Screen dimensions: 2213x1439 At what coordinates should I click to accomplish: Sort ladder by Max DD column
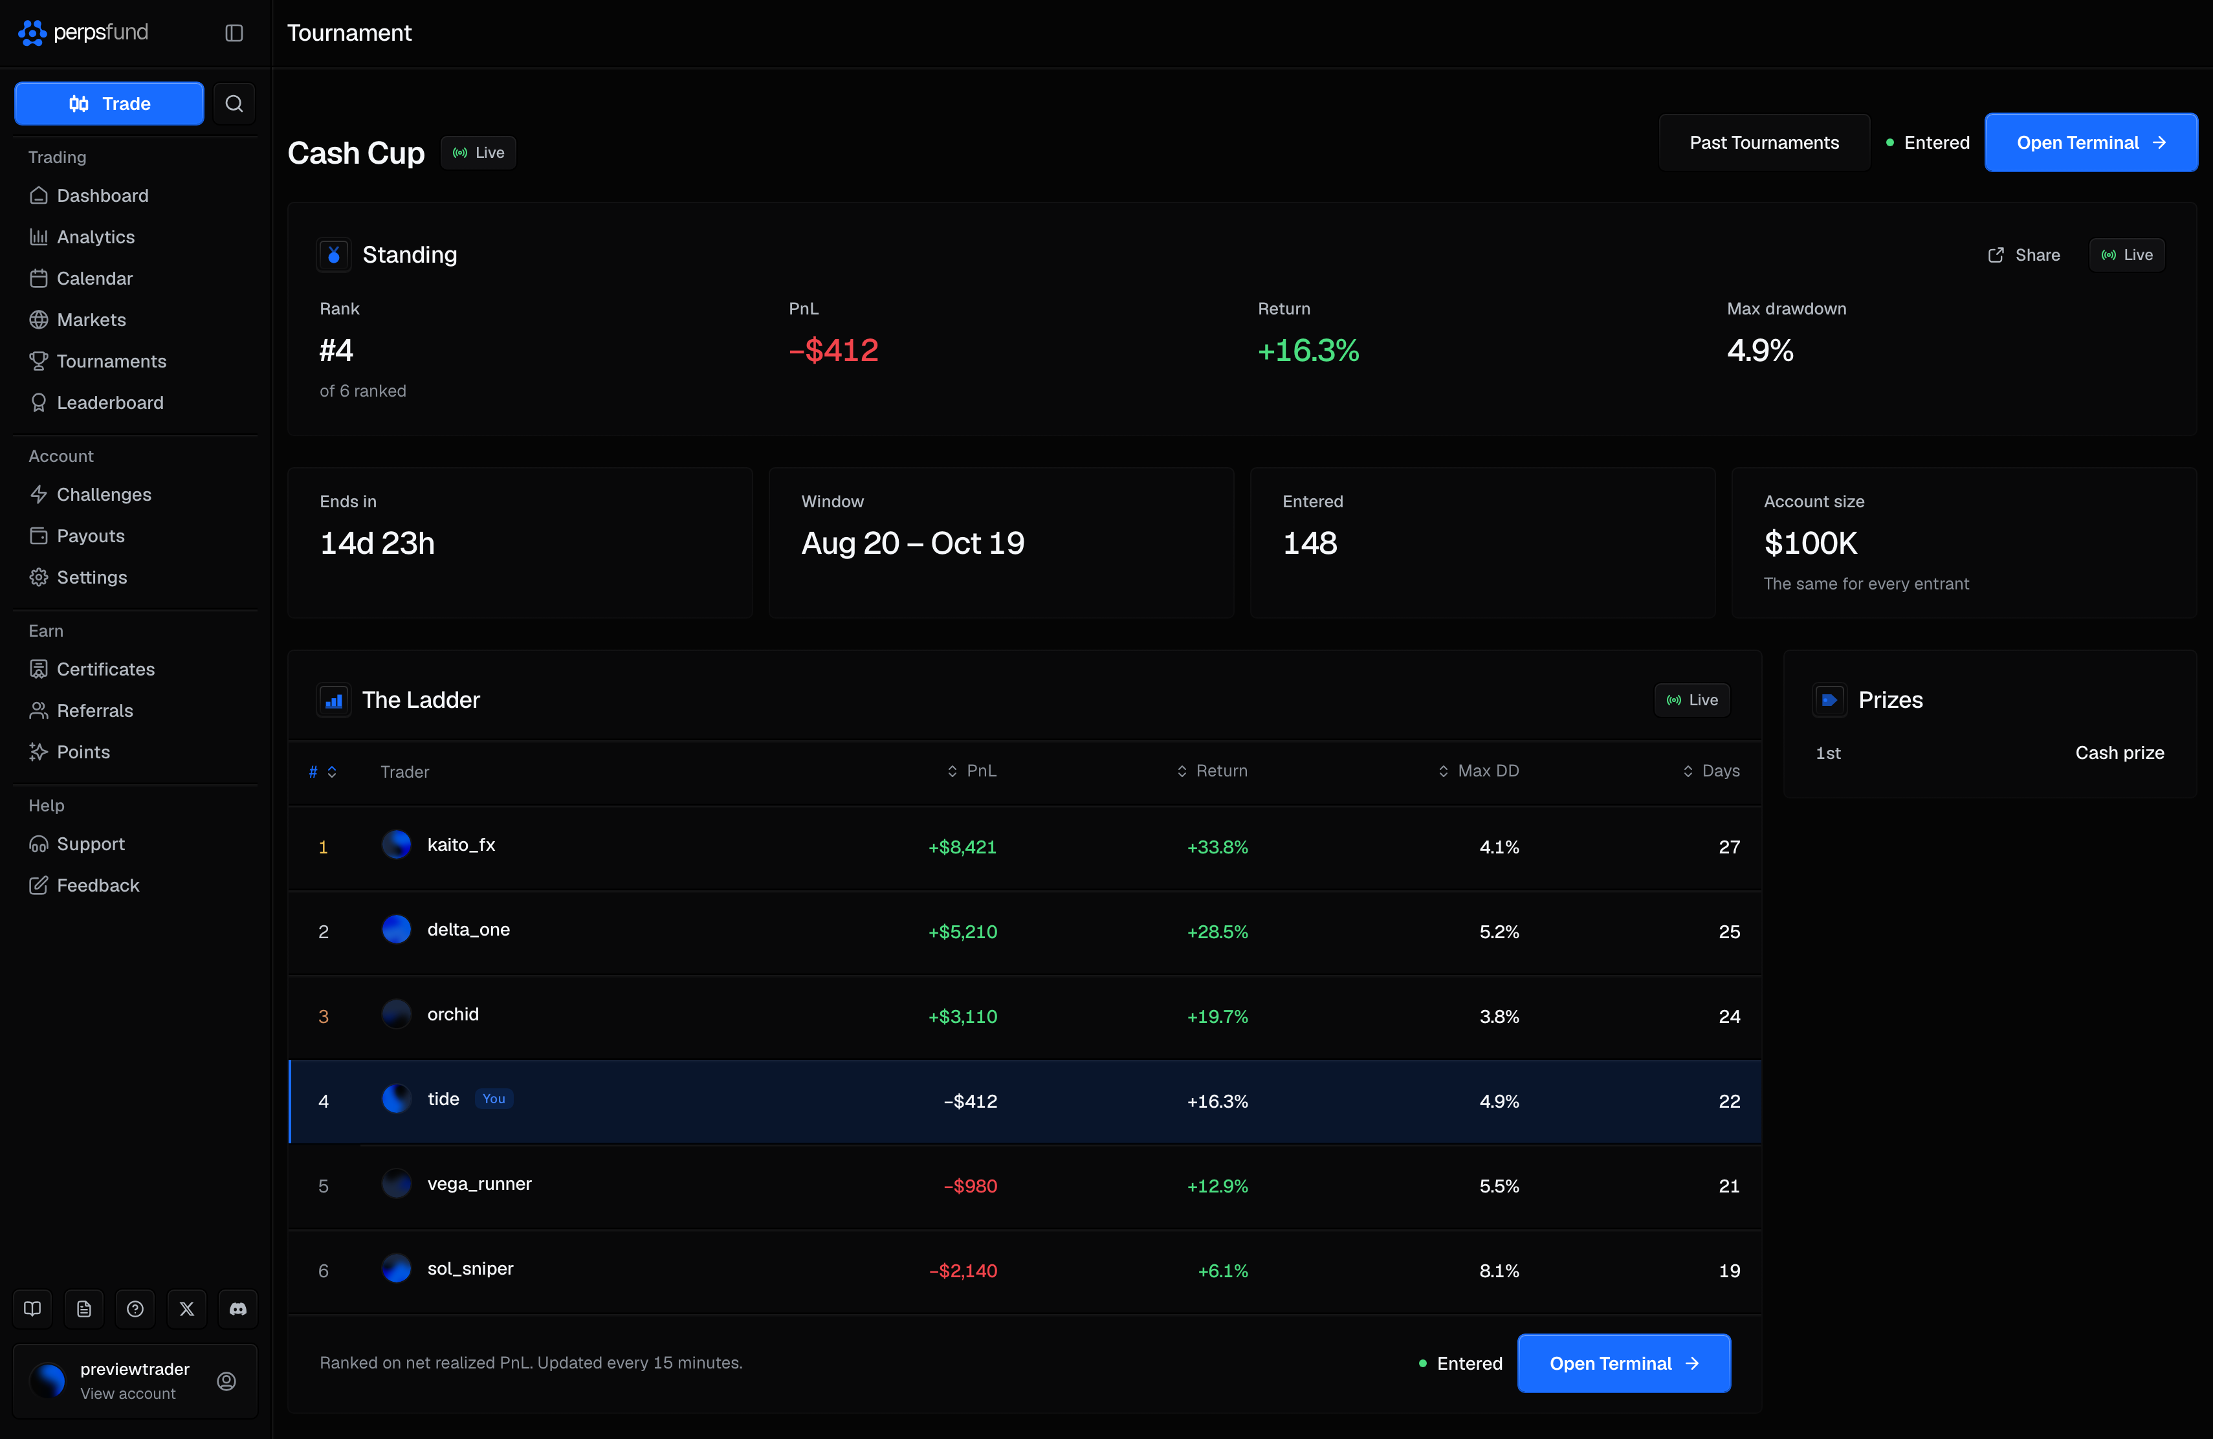(1477, 771)
